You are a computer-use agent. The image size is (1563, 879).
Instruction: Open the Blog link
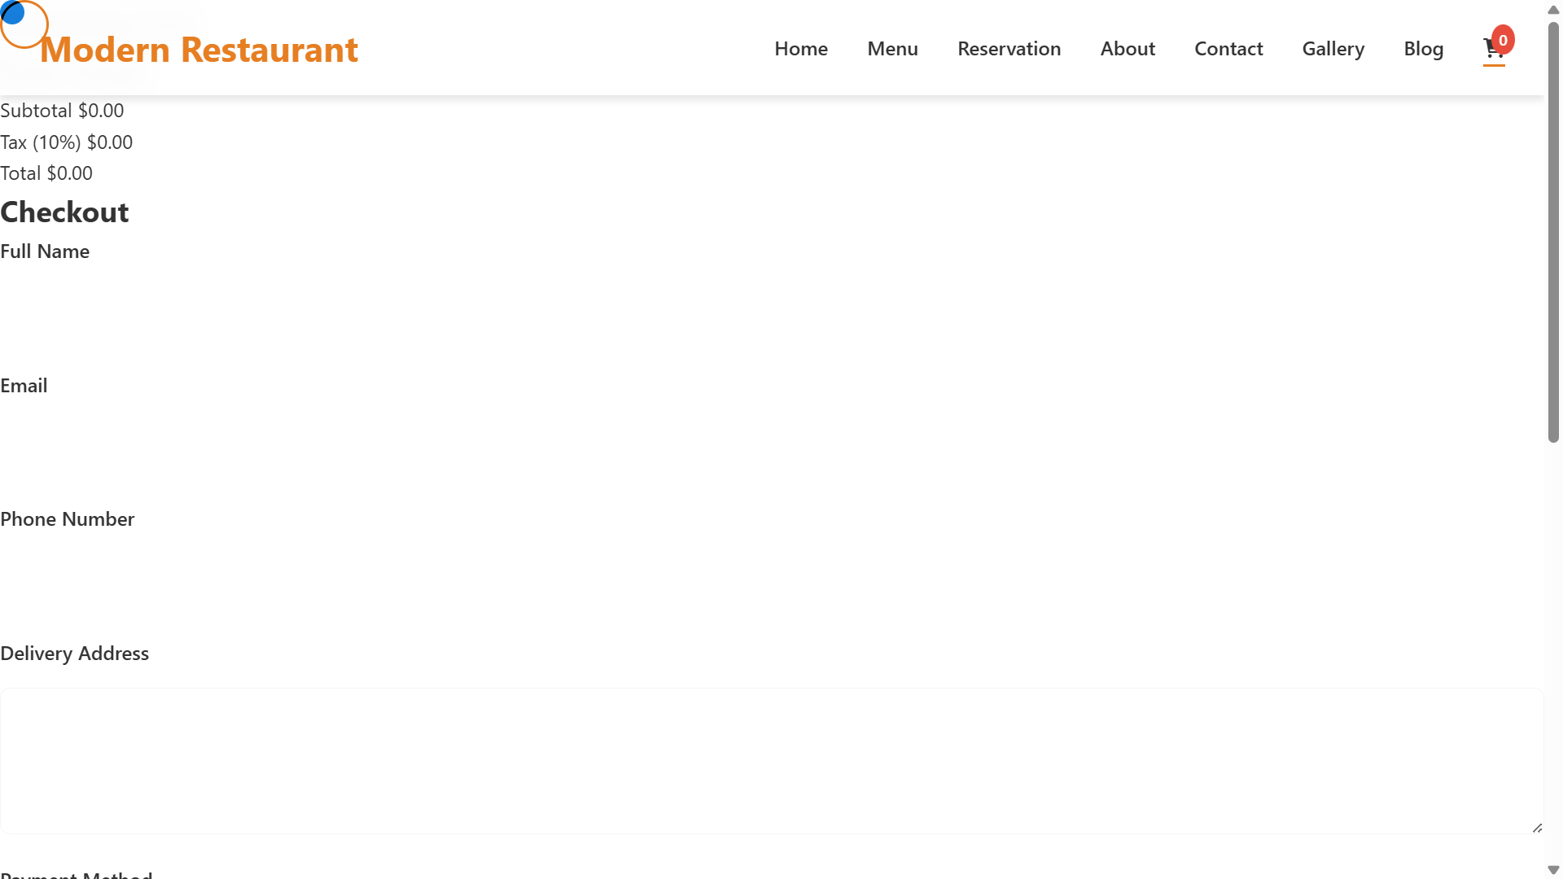1423,49
